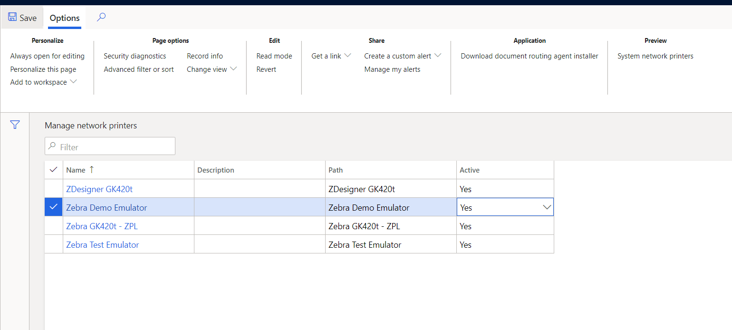Screen dimensions: 732x330
Task: Switch to the Options tab
Action: coord(64,18)
